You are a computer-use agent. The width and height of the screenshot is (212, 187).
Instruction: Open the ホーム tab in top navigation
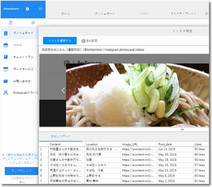66,14
